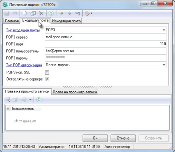
Task: Enable the POP3 исп. SSL checkbox
Action: 47,72
